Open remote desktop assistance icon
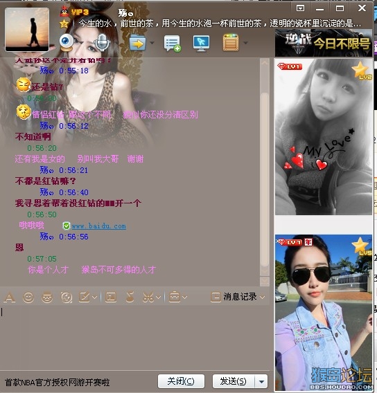 201,44
